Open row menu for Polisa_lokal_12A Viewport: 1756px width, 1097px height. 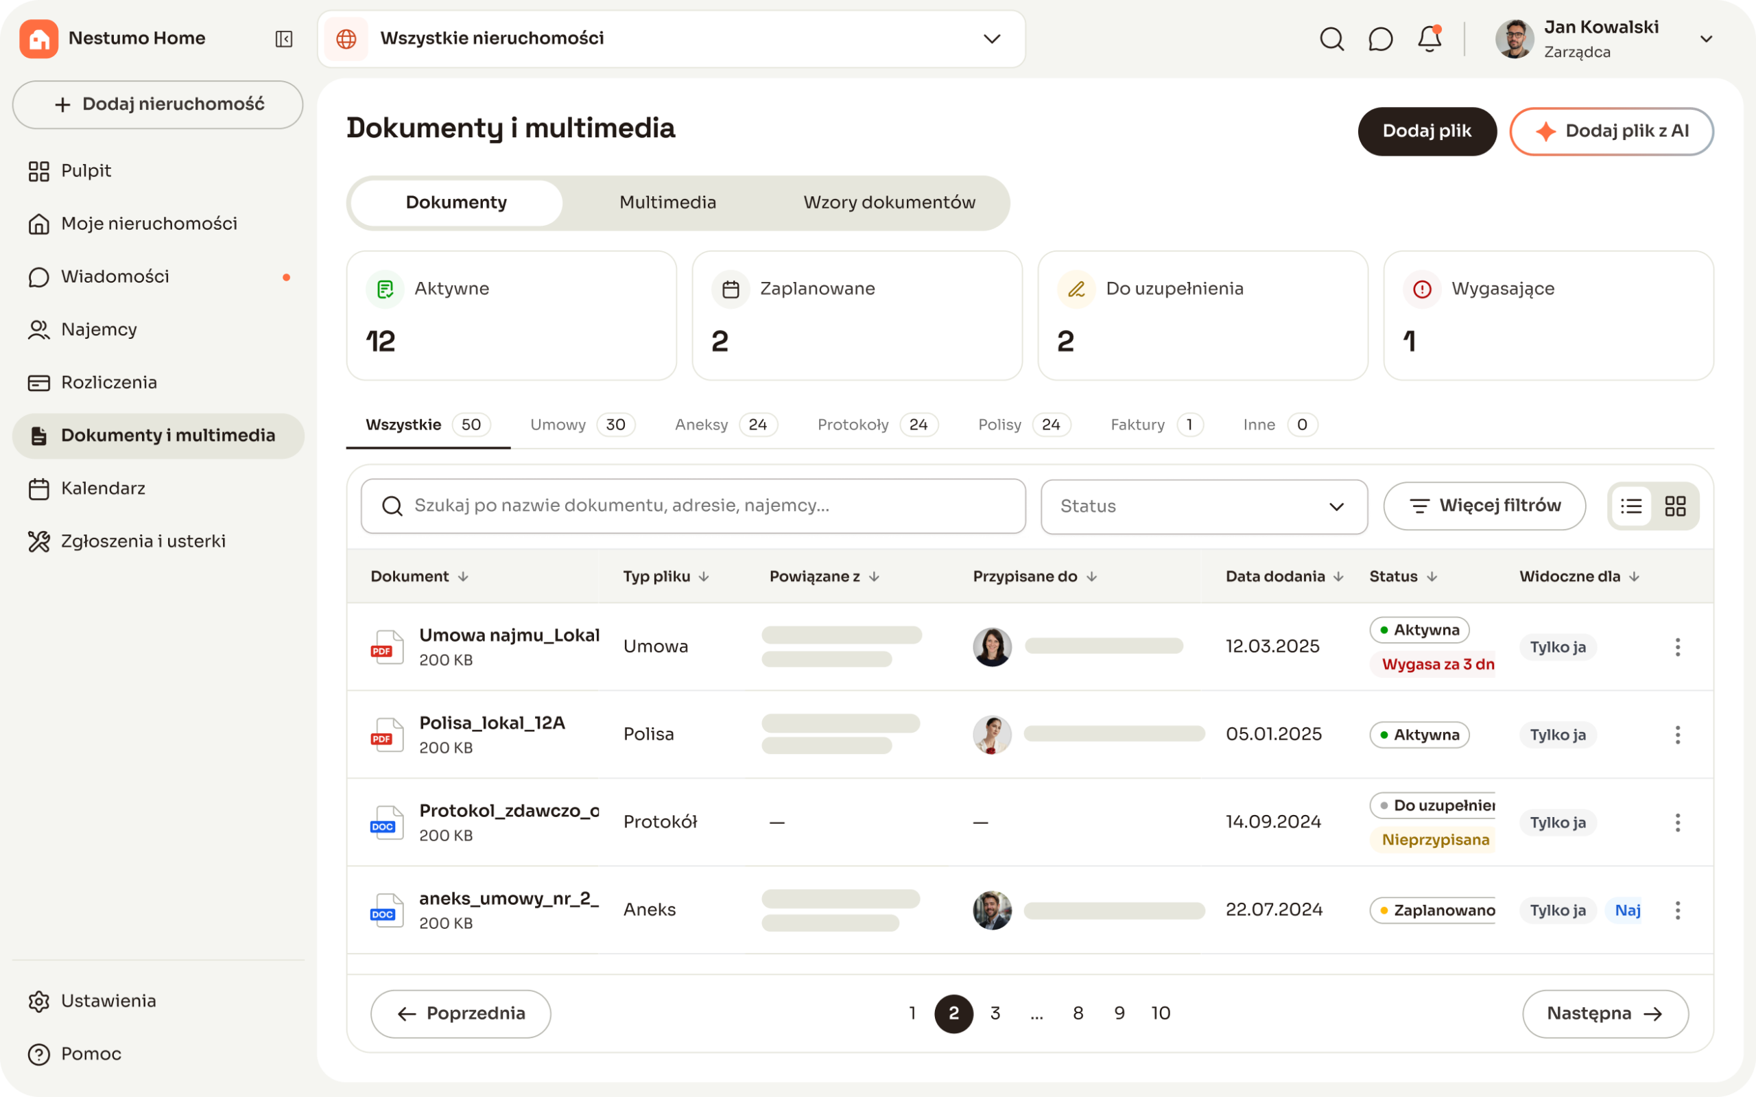point(1678,735)
